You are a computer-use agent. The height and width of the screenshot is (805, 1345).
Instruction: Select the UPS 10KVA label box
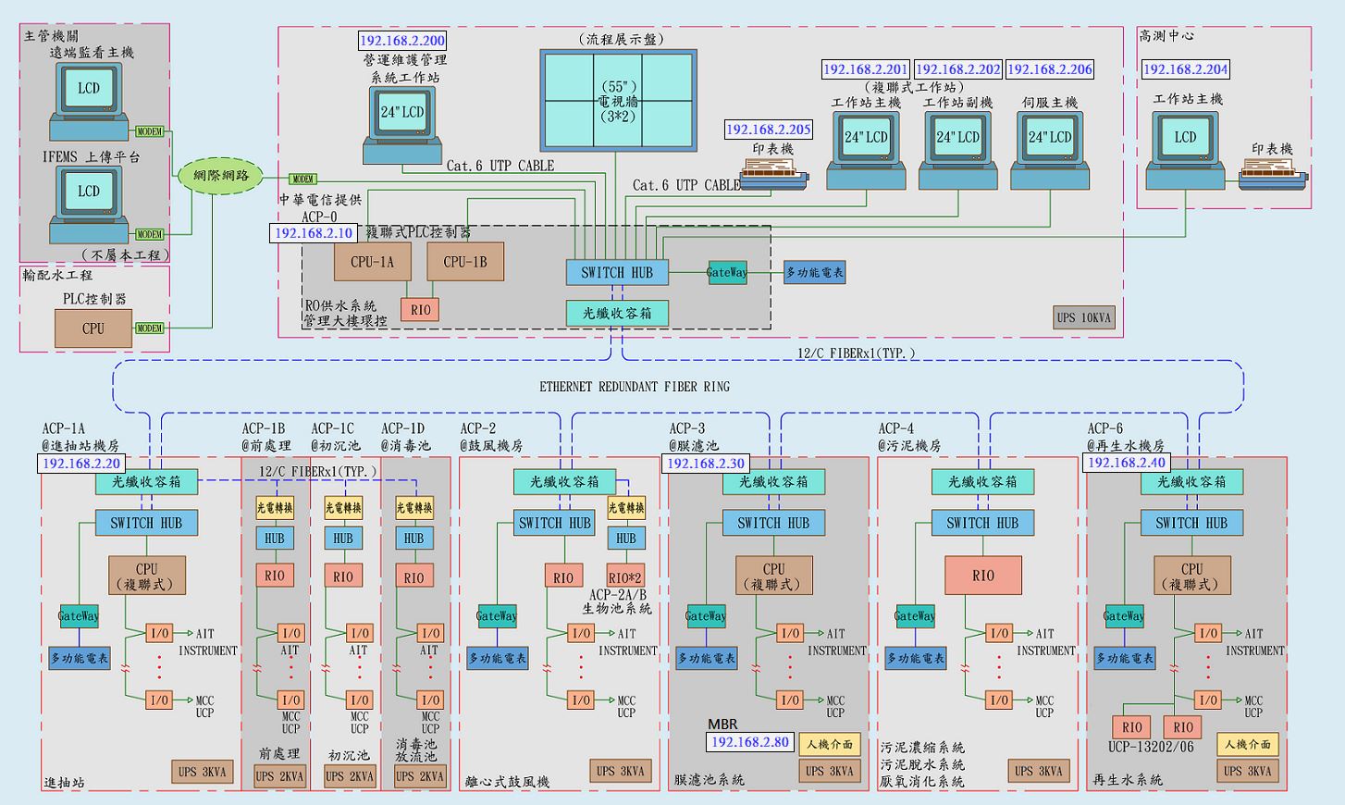click(x=1084, y=317)
